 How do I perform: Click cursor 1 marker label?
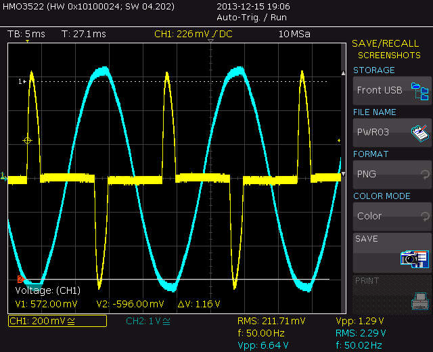[22, 81]
